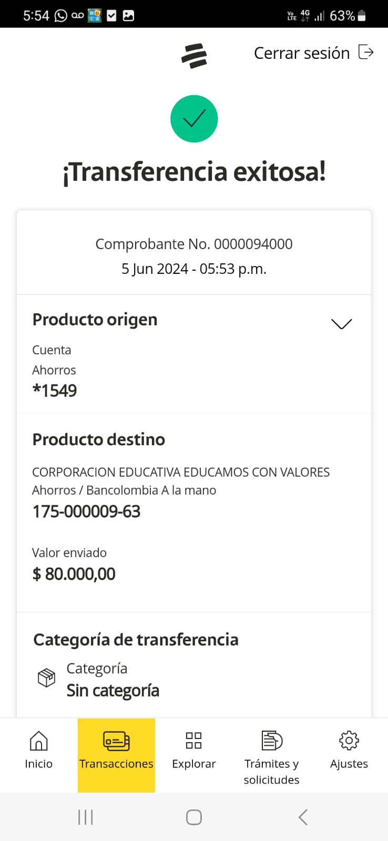Expand Producto origen chevron
The image size is (388, 841).
tap(342, 324)
